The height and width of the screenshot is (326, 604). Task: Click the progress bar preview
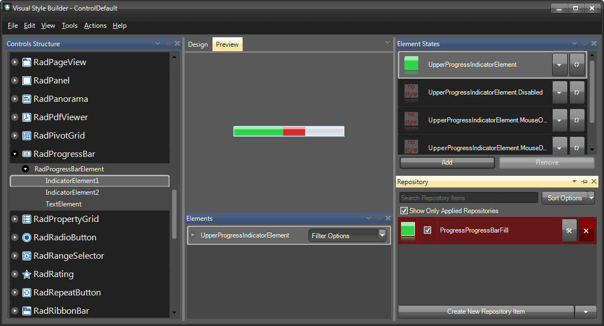288,131
